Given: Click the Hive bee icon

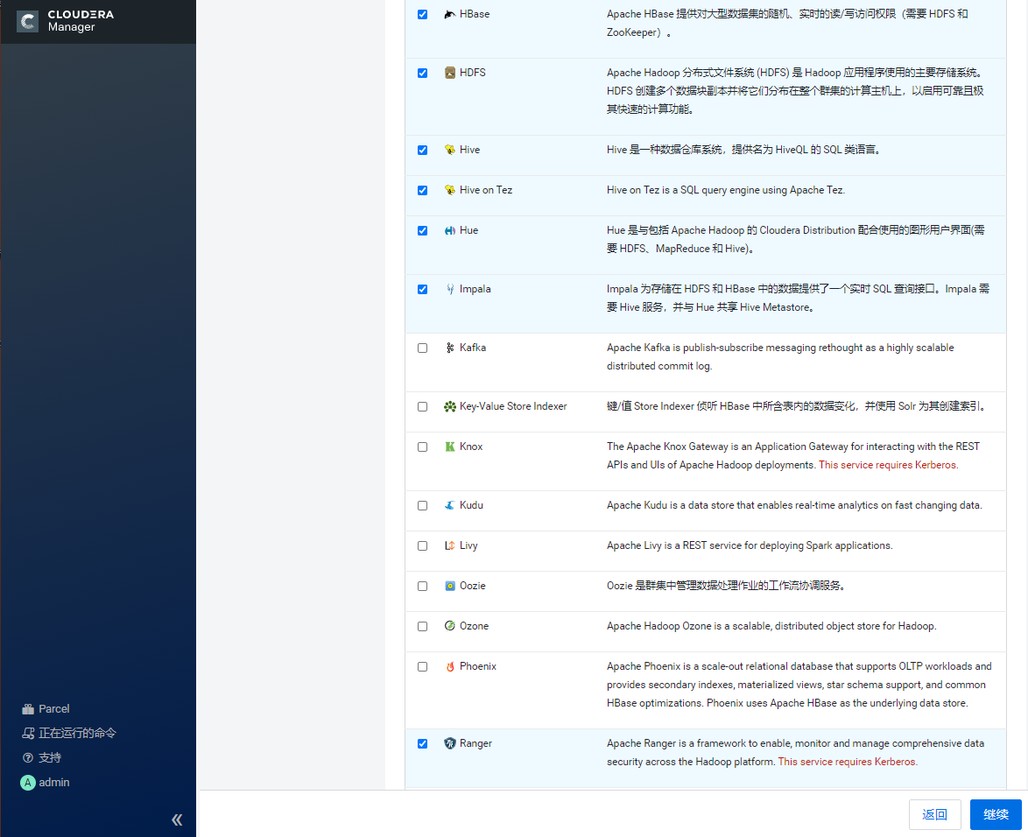Looking at the screenshot, I should [x=450, y=150].
